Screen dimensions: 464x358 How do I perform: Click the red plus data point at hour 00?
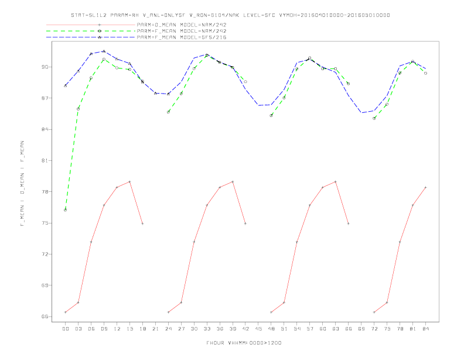point(66,312)
